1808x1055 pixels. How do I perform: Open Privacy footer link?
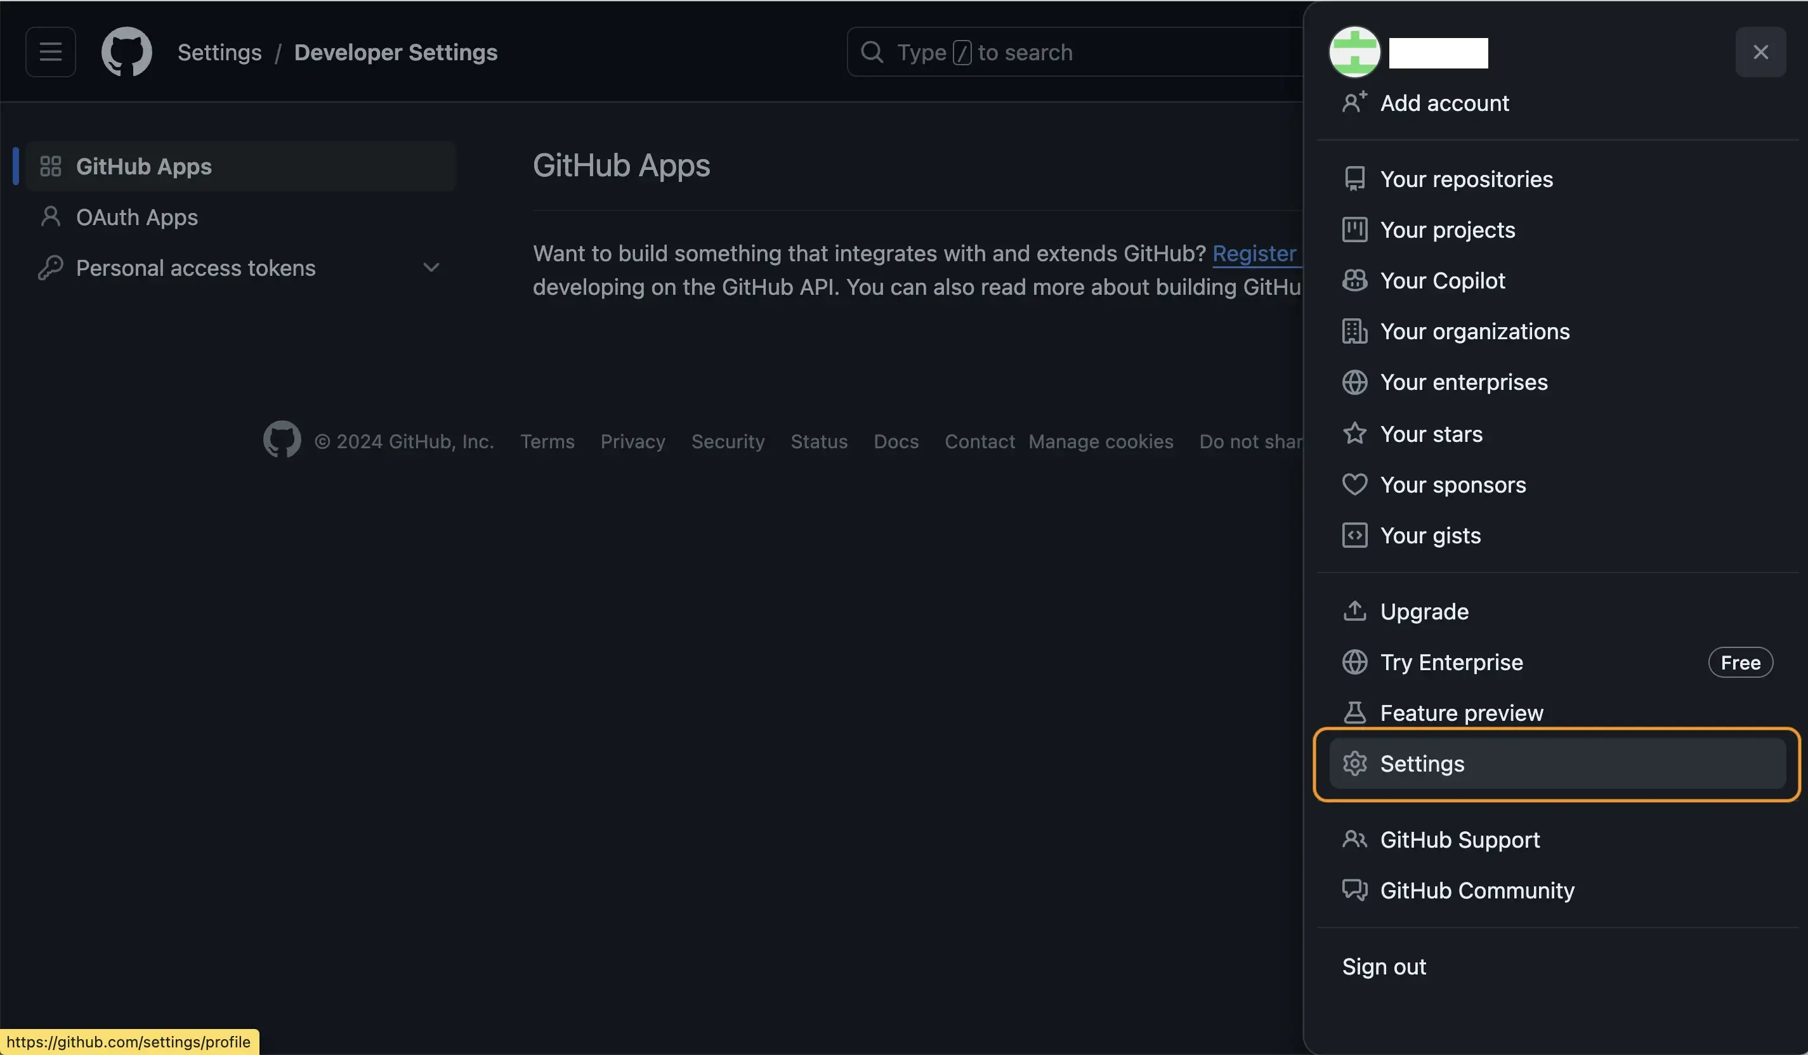click(x=633, y=441)
